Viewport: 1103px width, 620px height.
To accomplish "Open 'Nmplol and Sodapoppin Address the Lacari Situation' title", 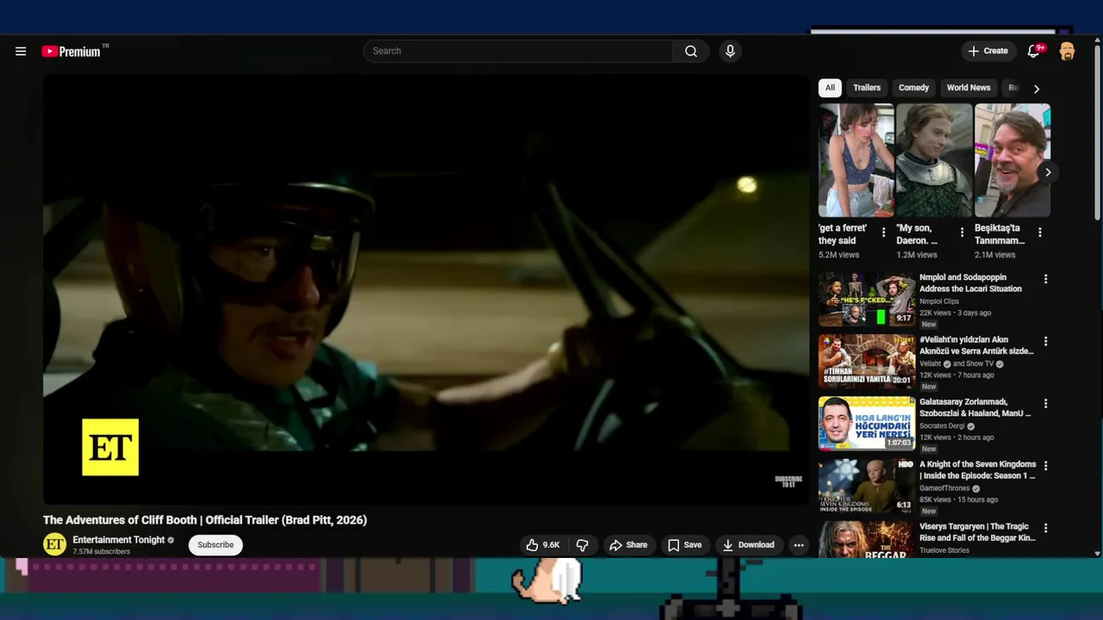I will coord(971,283).
